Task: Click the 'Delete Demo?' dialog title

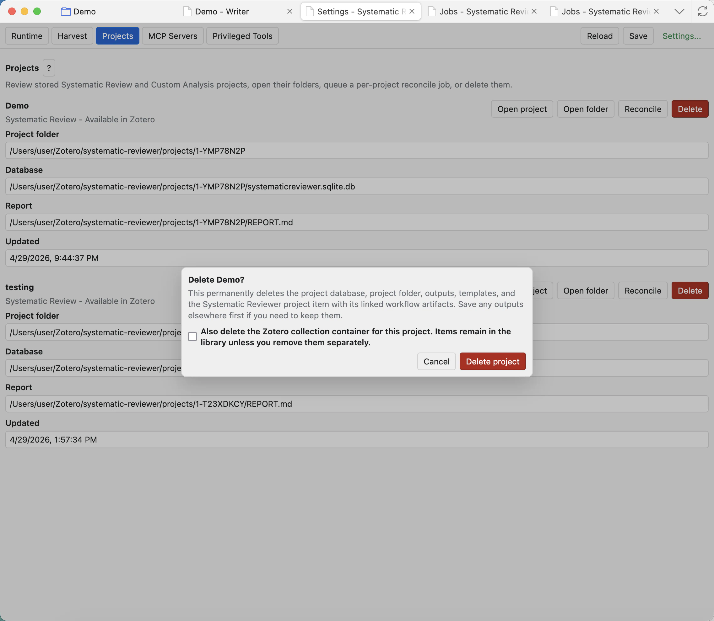Action: coord(216,280)
